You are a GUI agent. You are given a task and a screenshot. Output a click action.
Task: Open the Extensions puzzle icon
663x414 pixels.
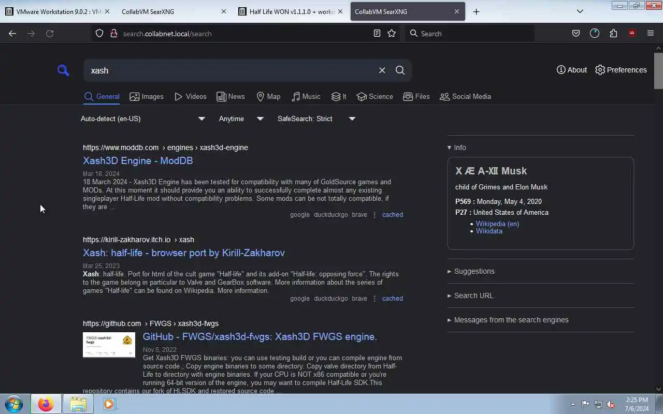tap(613, 33)
